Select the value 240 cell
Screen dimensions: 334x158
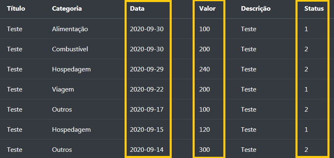pyautogui.click(x=204, y=69)
